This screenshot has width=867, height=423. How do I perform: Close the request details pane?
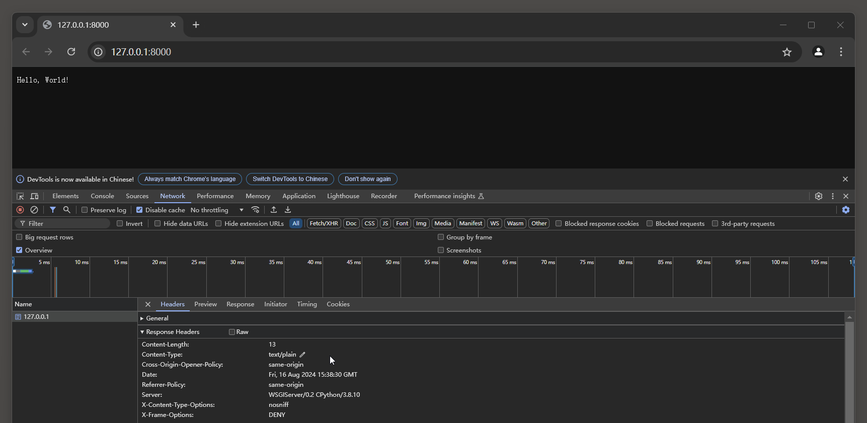coord(148,304)
